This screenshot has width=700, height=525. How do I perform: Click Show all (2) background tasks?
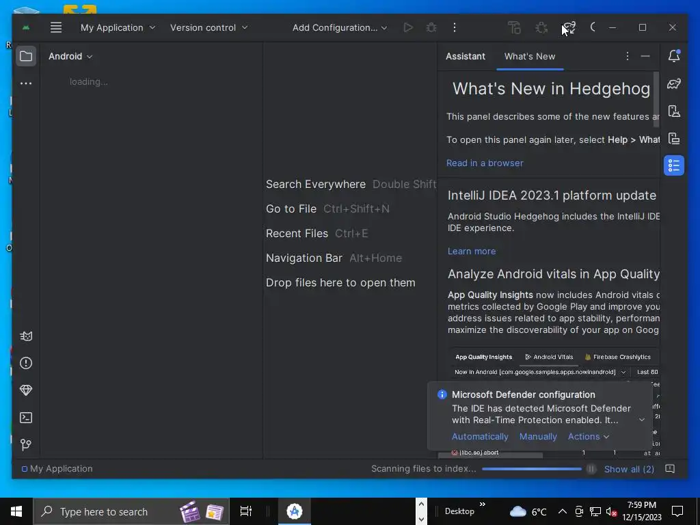pyautogui.click(x=629, y=469)
